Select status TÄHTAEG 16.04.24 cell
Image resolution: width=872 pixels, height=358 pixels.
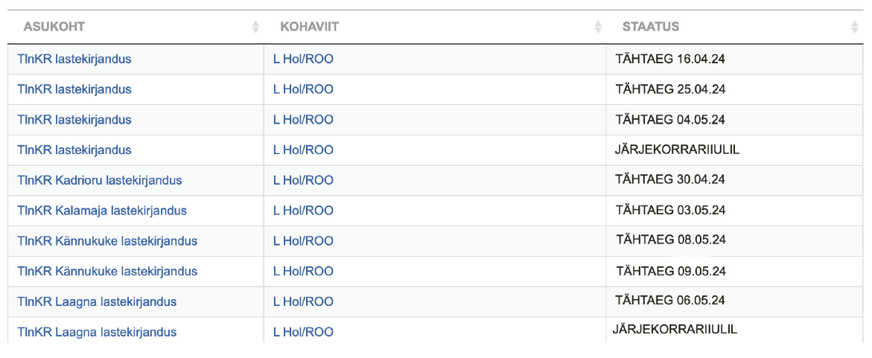point(735,59)
